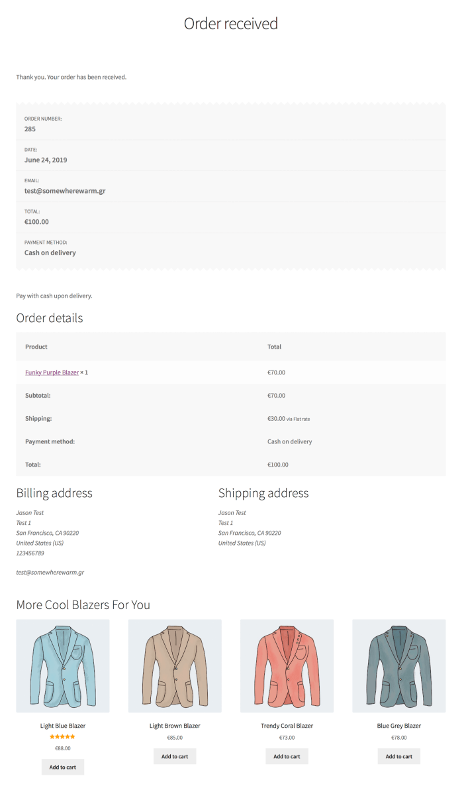The image size is (466, 792).
Task: Open the Funky Purple Blazer product link
Action: (52, 372)
